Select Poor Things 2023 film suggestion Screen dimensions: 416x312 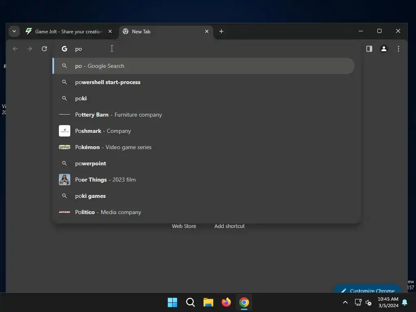click(x=204, y=180)
